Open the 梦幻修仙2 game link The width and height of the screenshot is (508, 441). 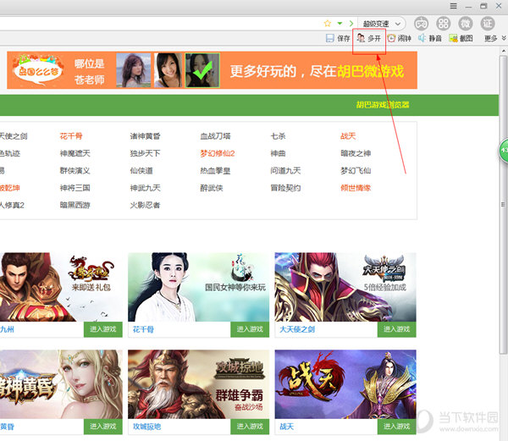tap(218, 153)
